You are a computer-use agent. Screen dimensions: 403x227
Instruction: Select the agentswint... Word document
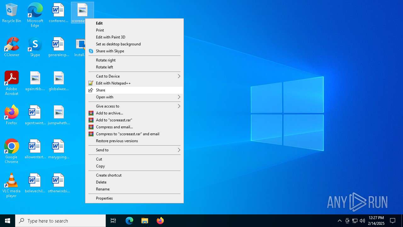coord(35,115)
